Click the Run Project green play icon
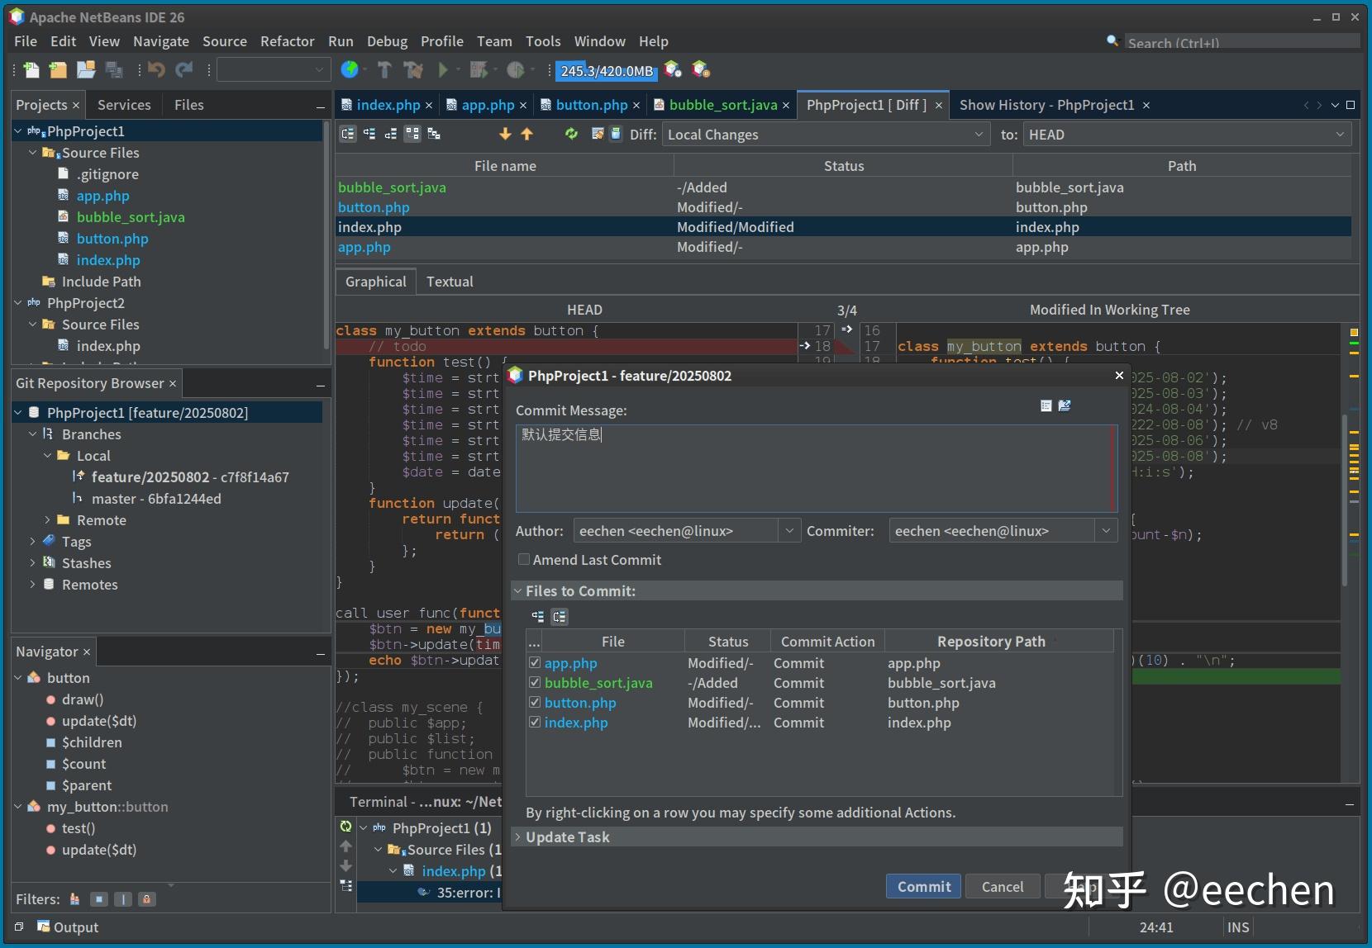 coord(443,70)
